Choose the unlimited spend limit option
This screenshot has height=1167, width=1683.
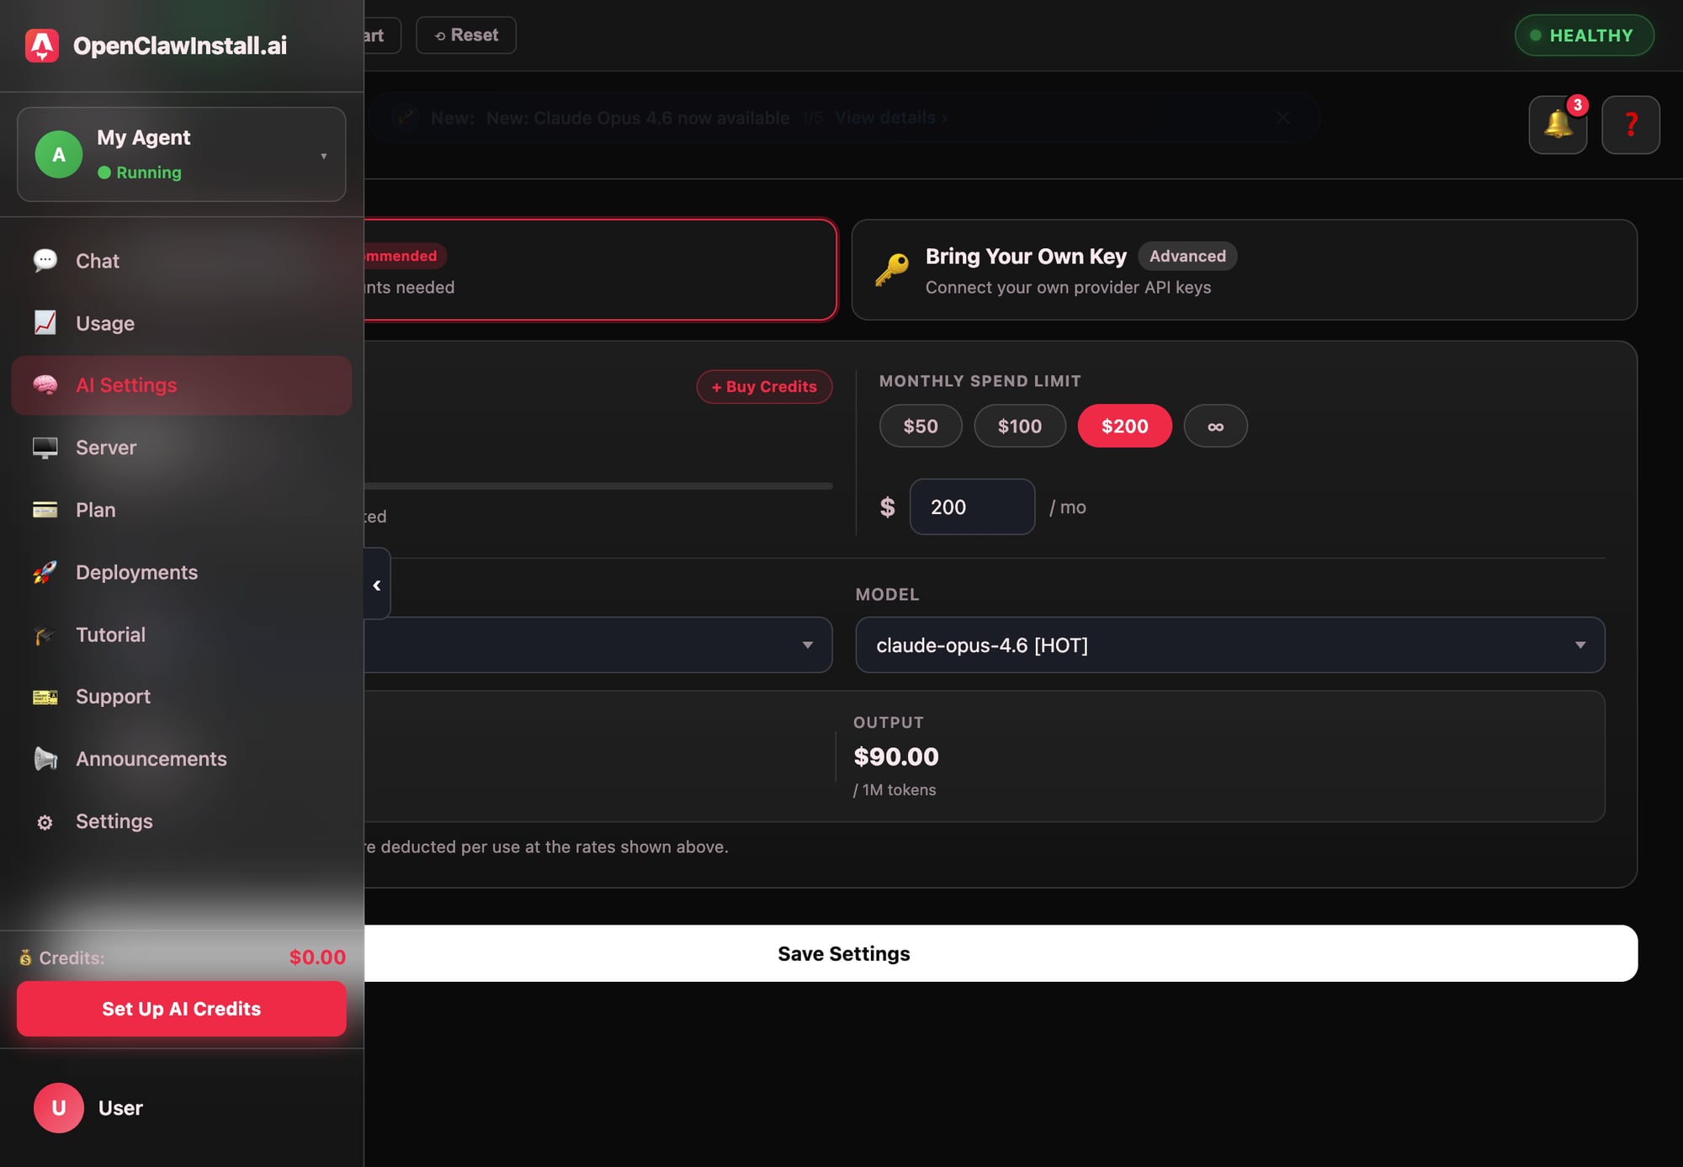pyautogui.click(x=1215, y=426)
